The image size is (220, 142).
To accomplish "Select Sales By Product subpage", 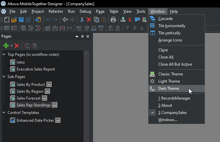I will click(x=31, y=85).
